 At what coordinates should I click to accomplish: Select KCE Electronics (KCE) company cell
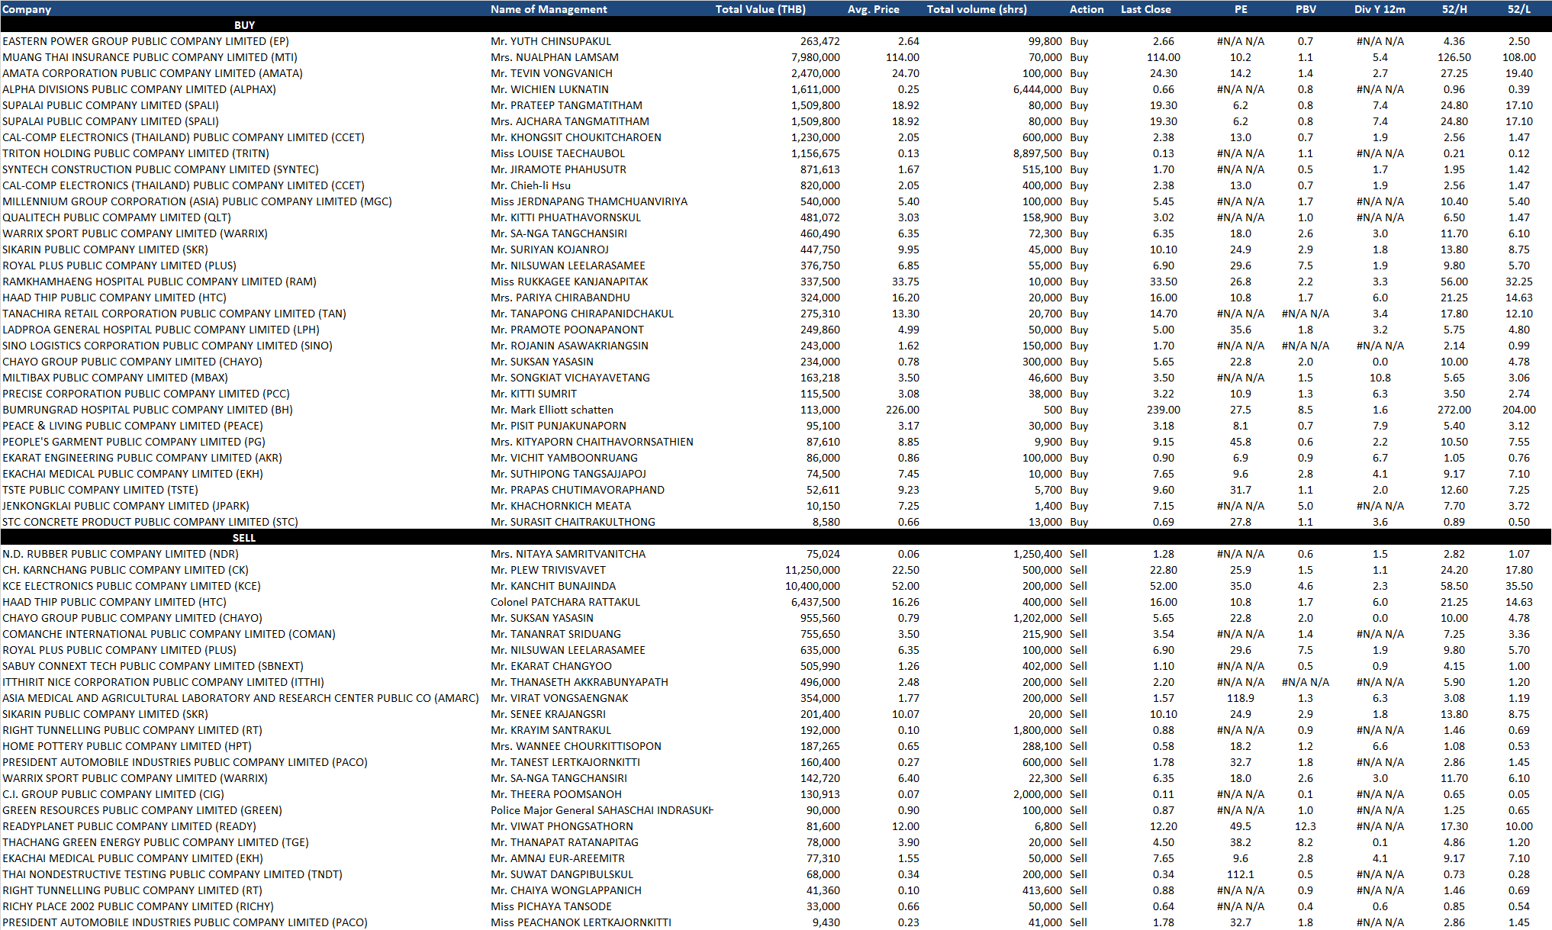click(131, 586)
